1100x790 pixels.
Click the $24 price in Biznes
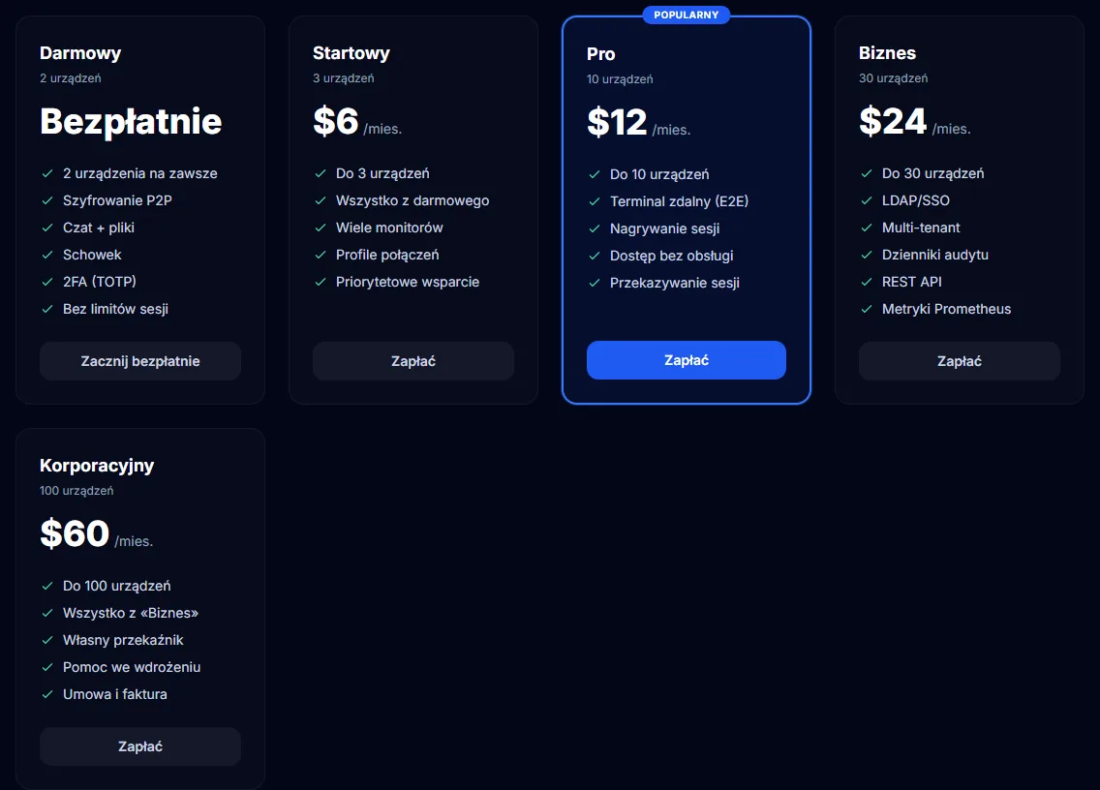(x=893, y=121)
